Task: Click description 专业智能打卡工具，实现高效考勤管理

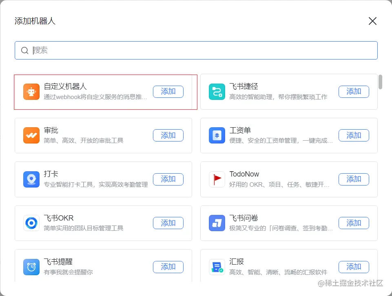Action: pyautogui.click(x=96, y=185)
